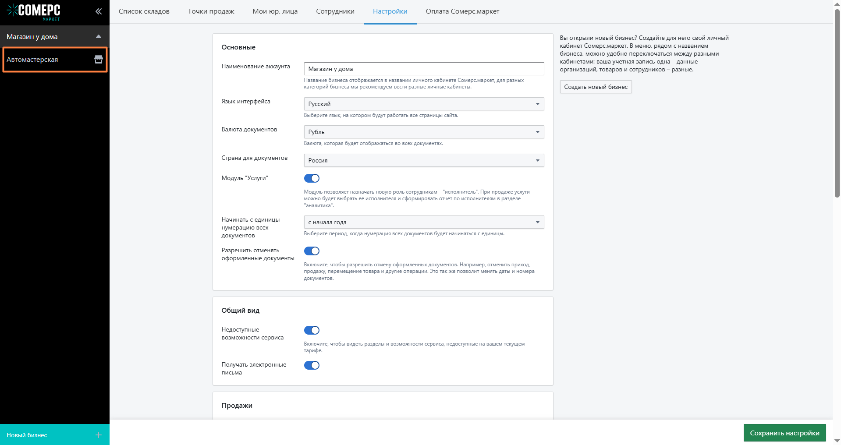Open the Валюта документов dropdown
This screenshot has width=841, height=445.
[424, 132]
